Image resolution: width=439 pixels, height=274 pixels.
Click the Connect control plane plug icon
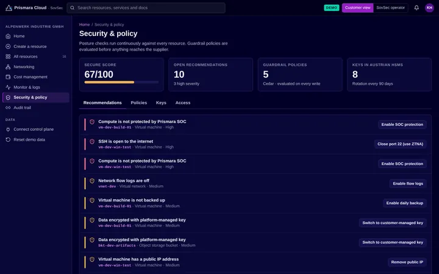point(8,129)
